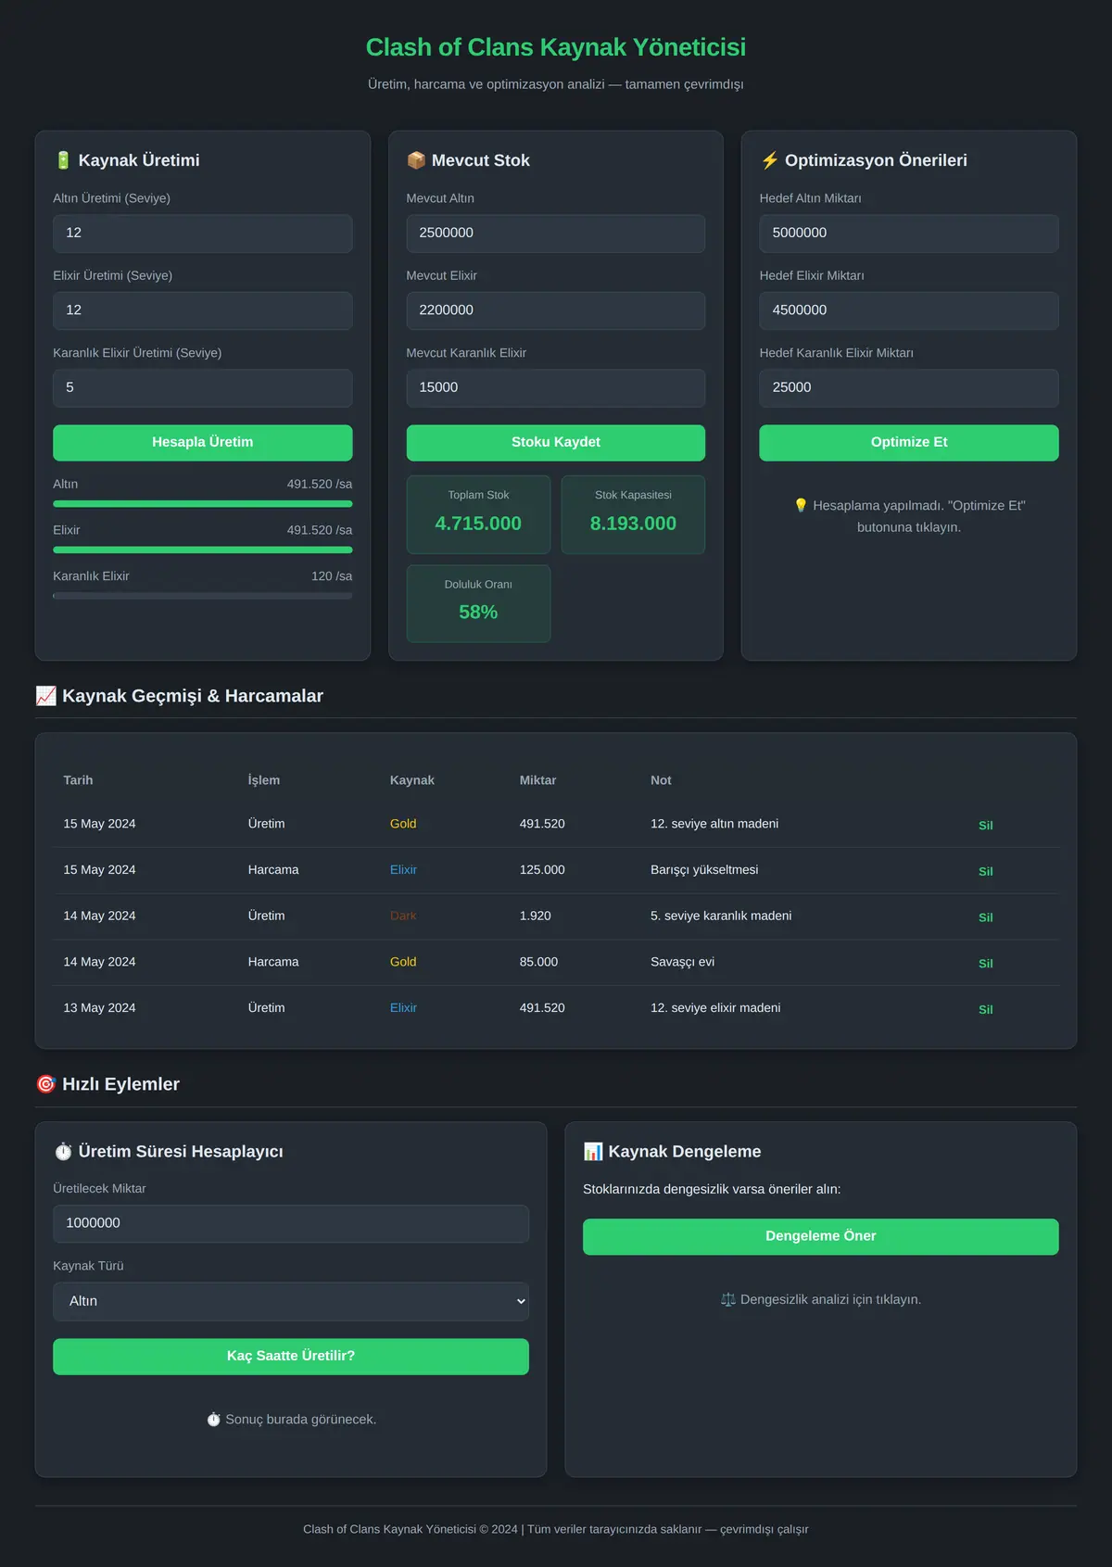The image size is (1112, 1567).
Task: Focus the Altın Üretimi (Seviye) field
Action: pyautogui.click(x=203, y=234)
